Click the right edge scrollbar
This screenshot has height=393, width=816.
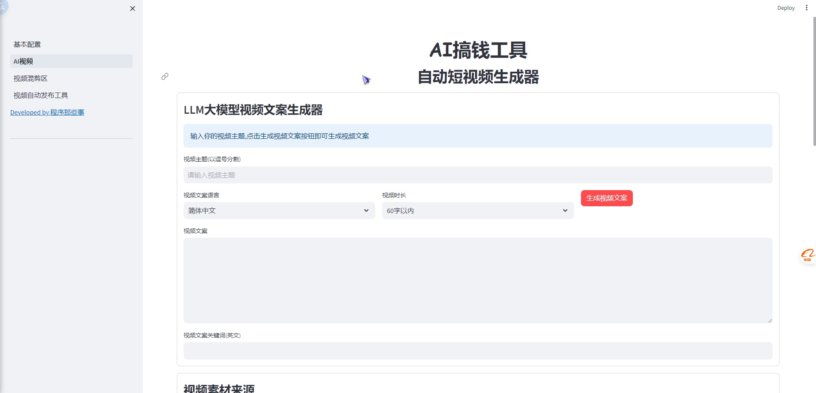(x=813, y=72)
